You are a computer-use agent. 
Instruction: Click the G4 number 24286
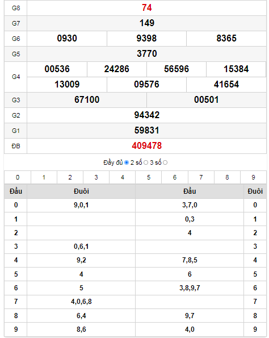[117, 69]
